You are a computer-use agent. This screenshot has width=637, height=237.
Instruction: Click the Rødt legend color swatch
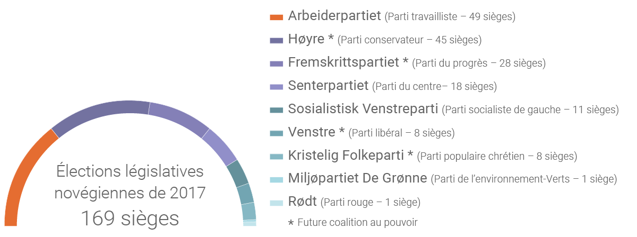tap(276, 203)
